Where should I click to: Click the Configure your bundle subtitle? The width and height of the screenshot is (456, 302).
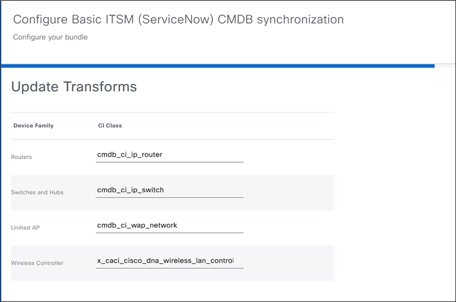[50, 37]
